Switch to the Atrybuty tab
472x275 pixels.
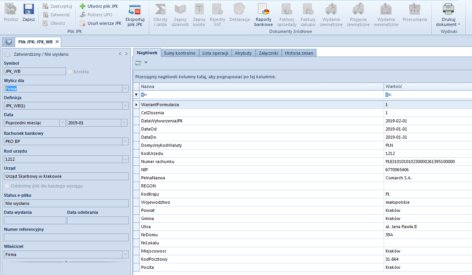pyautogui.click(x=243, y=53)
